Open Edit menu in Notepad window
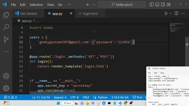Screen dimensions: 189x106 [156, 73]
